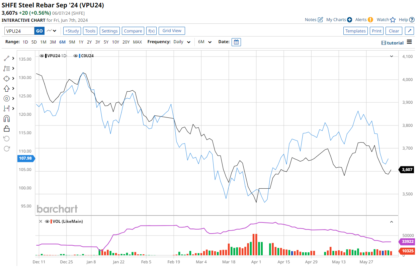418x267 pixels.
Task: Open the hamburger menu beside tutorial
Action: click(409, 42)
